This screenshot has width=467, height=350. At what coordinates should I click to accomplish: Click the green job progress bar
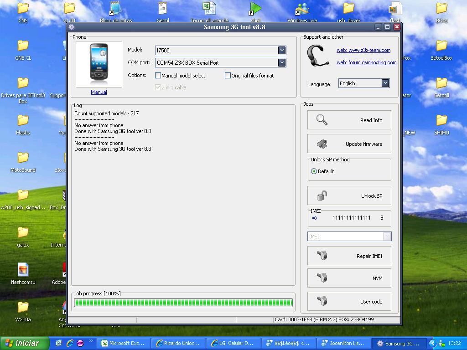click(183, 303)
